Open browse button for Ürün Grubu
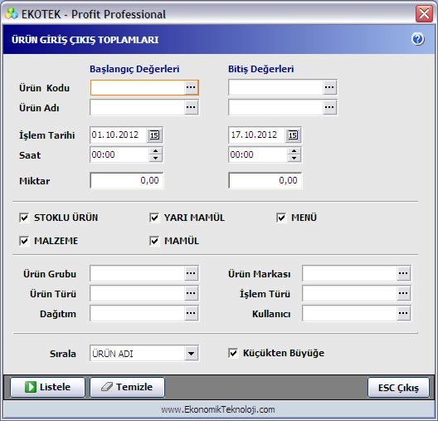 [191, 273]
